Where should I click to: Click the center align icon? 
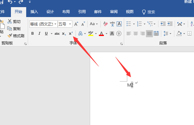[136, 33]
